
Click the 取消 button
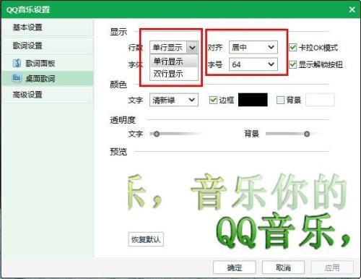[283, 267]
